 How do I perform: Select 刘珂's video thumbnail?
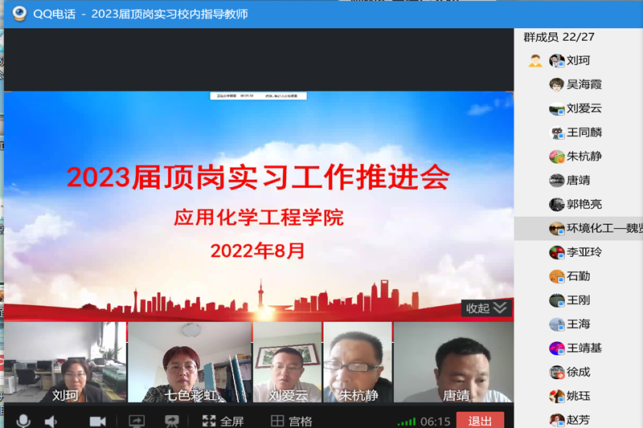[65, 362]
